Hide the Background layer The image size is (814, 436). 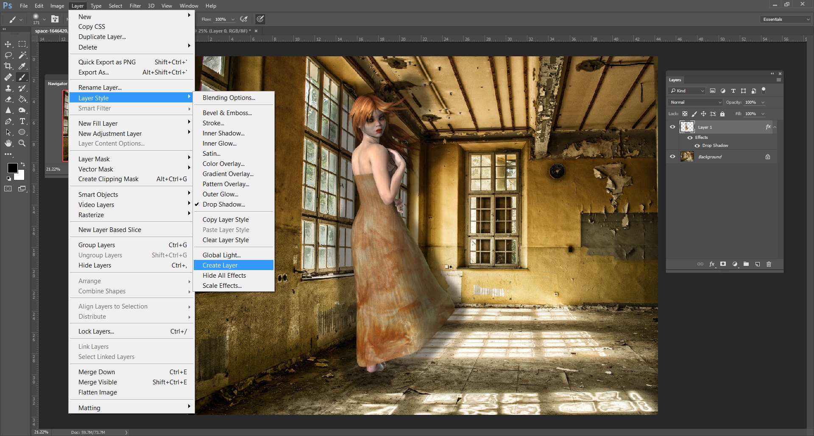673,156
